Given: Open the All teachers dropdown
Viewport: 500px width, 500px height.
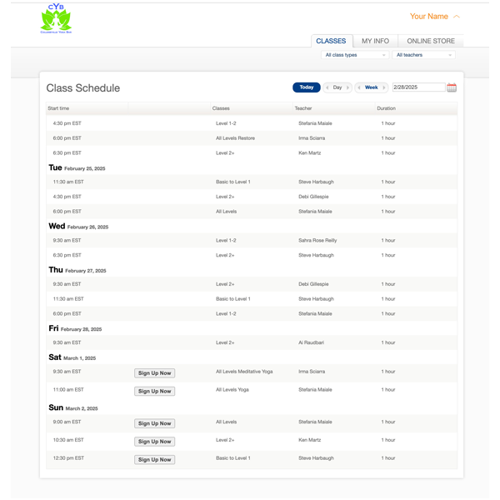Looking at the screenshot, I should click(x=425, y=55).
